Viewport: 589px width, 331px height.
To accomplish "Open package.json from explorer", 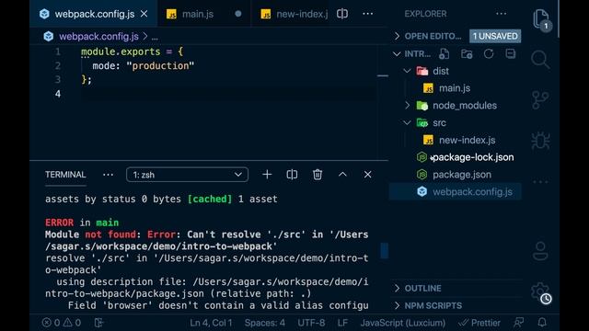I will pos(462,175).
